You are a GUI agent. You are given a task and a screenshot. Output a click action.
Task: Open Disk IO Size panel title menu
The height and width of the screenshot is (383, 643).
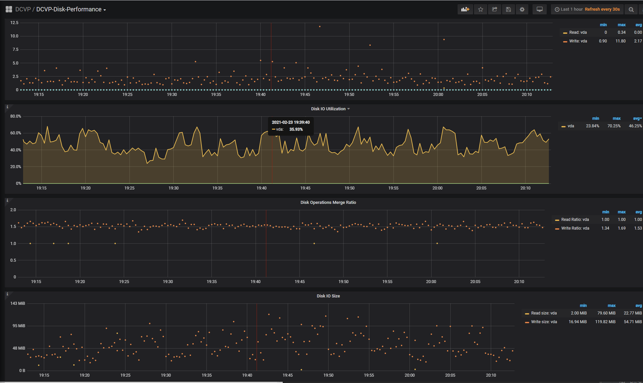(x=328, y=296)
